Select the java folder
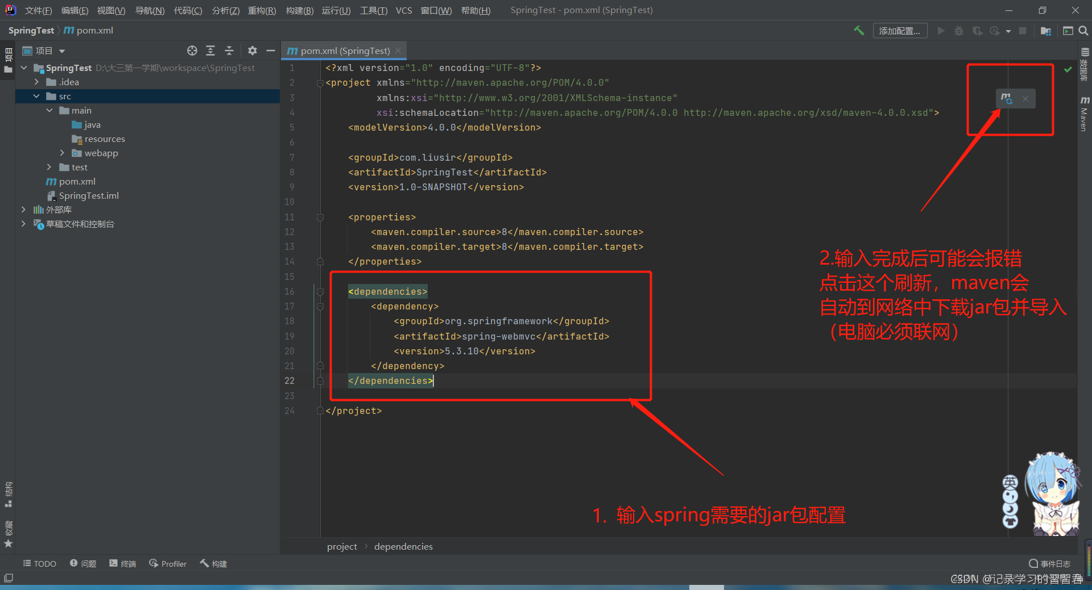The height and width of the screenshot is (590, 1092). click(86, 124)
